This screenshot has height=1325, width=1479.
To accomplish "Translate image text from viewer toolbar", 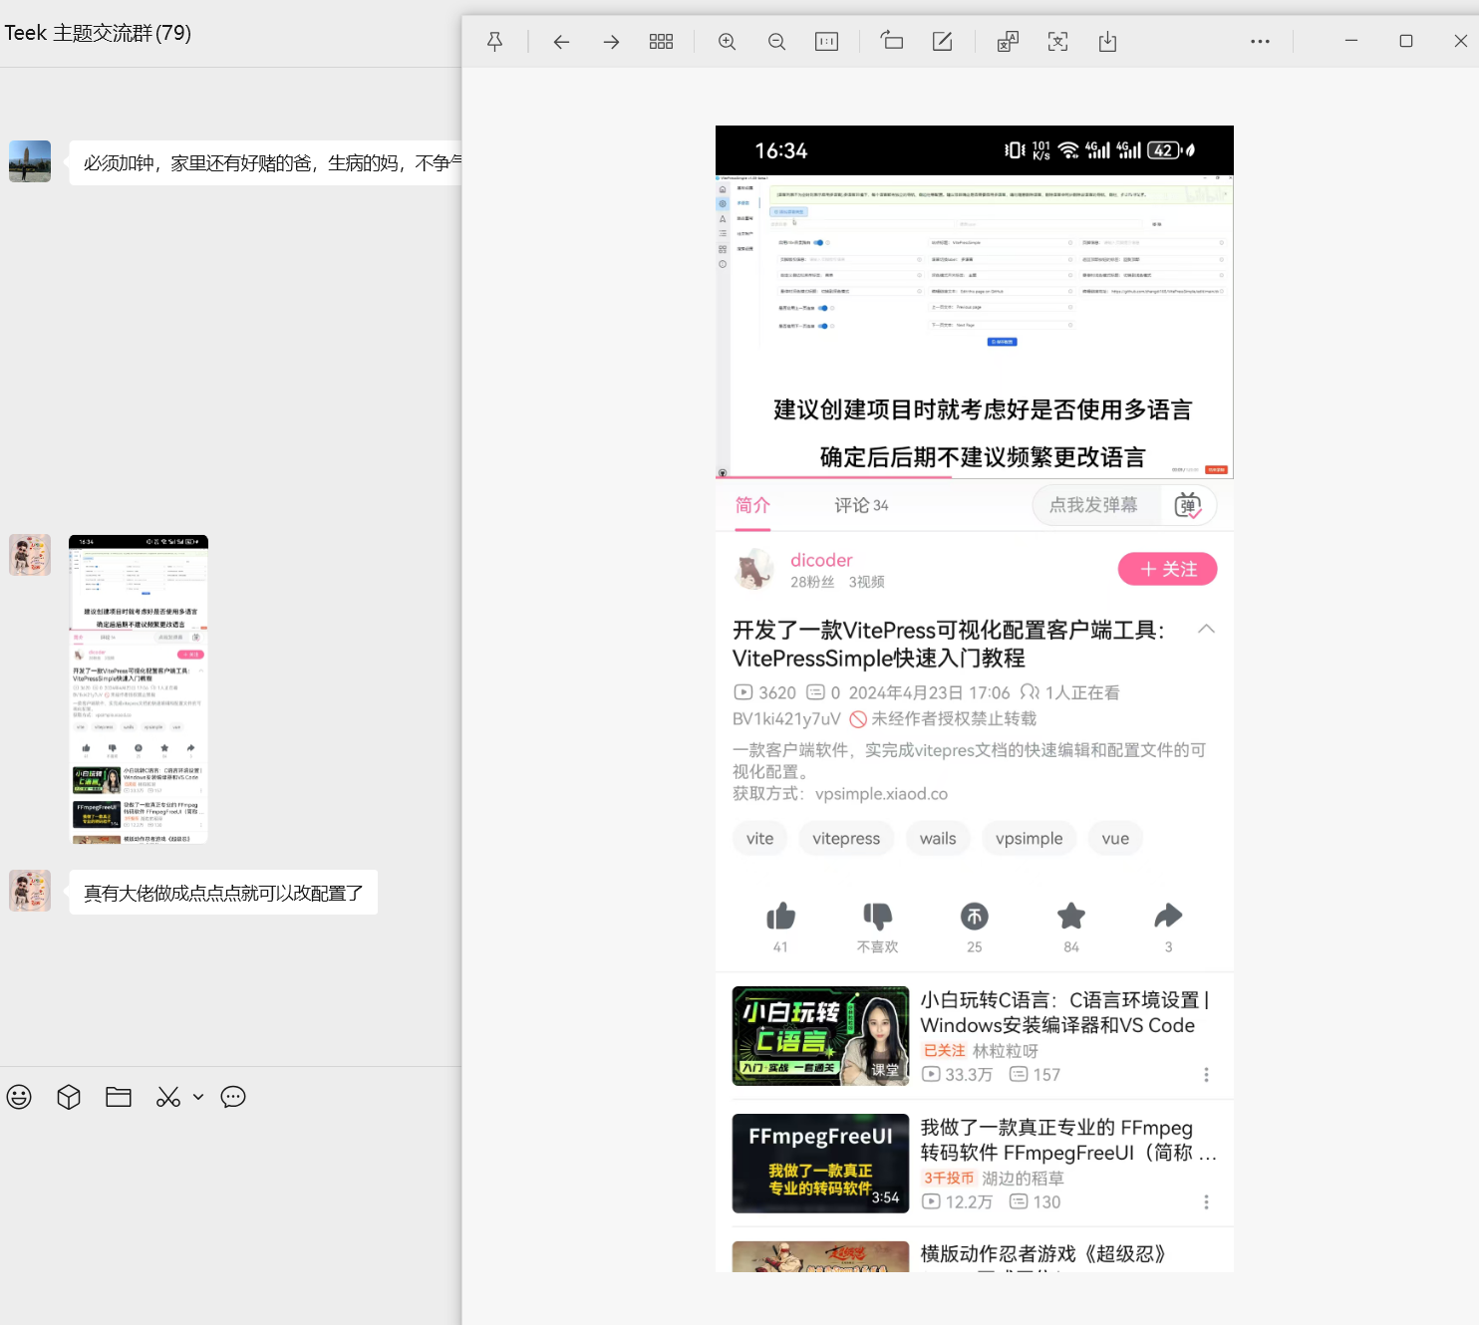I will coord(1008,41).
